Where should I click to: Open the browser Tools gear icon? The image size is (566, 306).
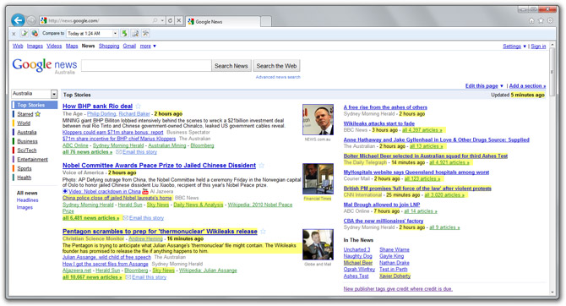point(550,20)
